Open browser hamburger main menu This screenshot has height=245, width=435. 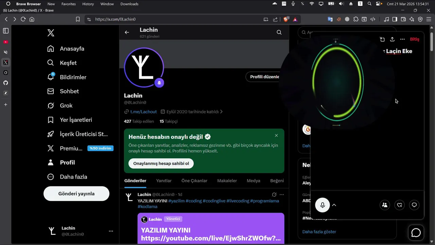coord(429,19)
